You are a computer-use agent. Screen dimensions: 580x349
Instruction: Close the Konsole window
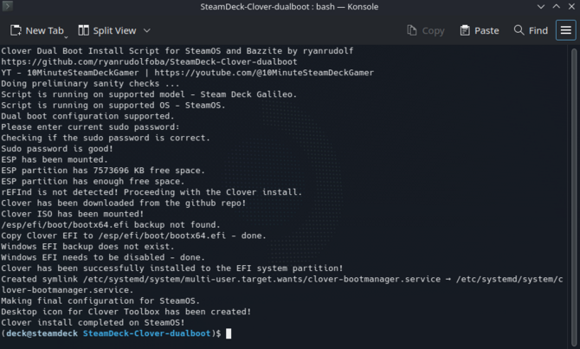(x=571, y=7)
